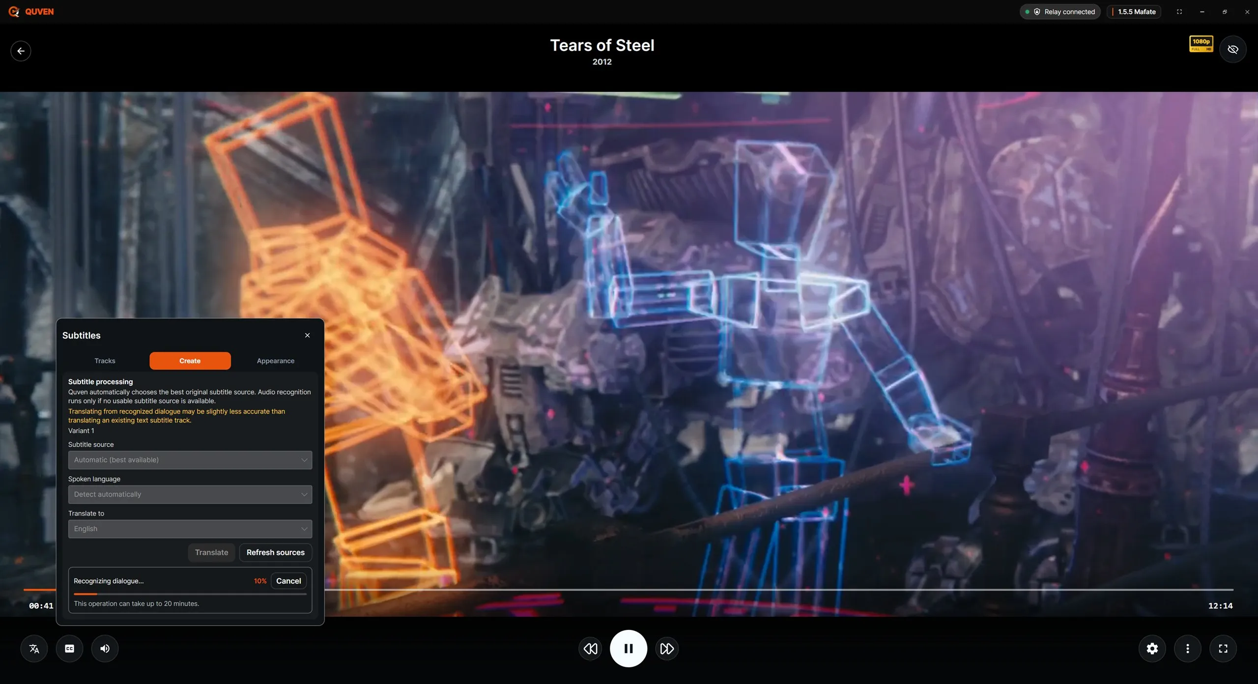Click the title bar fullscreen brackets icon
1258x684 pixels.
(1179, 12)
